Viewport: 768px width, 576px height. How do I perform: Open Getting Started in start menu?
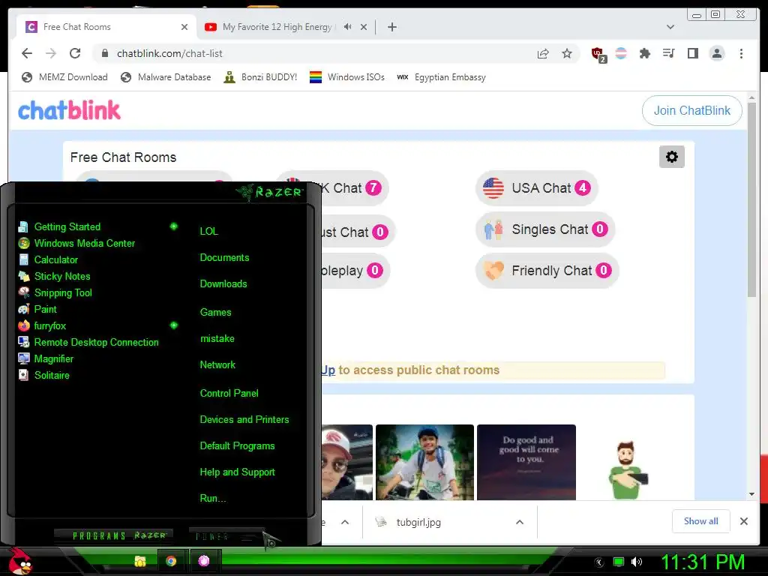(x=67, y=226)
